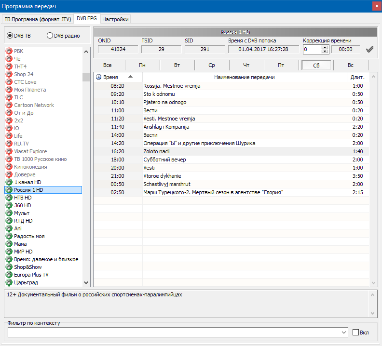Screen dimensions: 382x346
Task: Click the checkmark icon to apply time correction
Action: (x=370, y=49)
